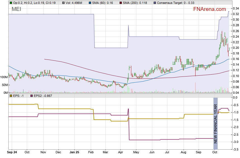Open the FNArena.com link
The height and width of the screenshot is (158, 240).
point(210,9)
